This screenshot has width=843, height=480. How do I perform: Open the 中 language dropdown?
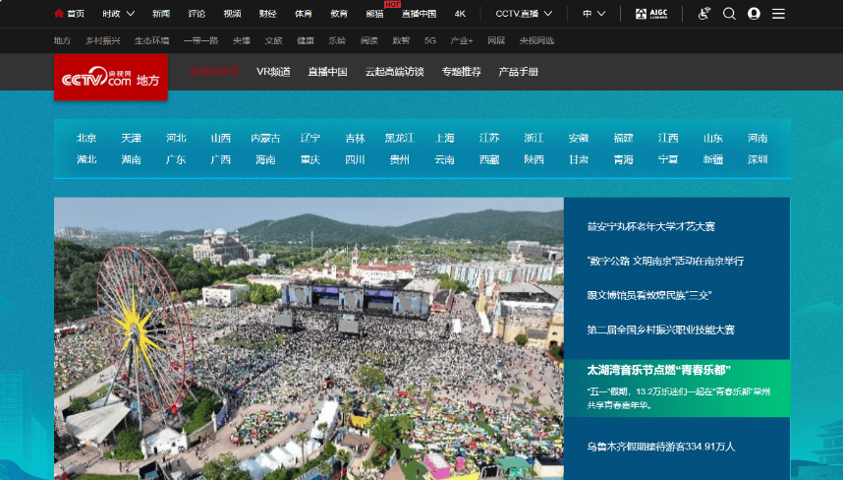click(x=593, y=14)
